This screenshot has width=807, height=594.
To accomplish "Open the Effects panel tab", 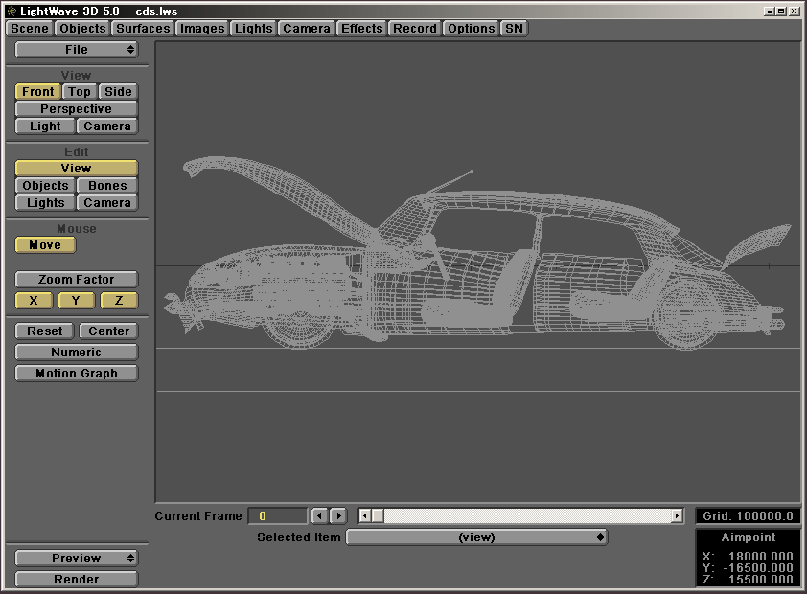I will tap(361, 29).
